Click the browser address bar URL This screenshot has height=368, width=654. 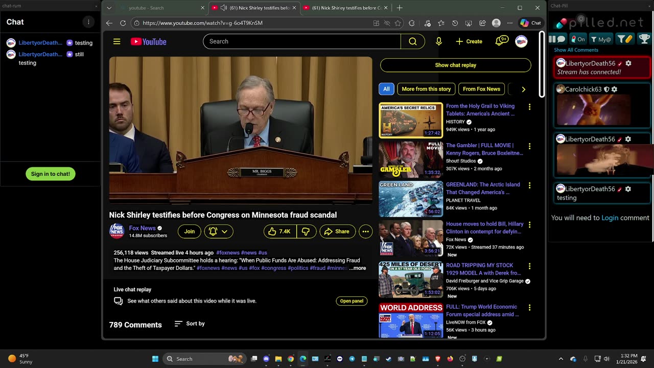[202, 23]
